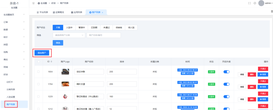Screen dimensions: 273x110
Task: Tick the checkbox for row ID 1784
Action: pyautogui.click(x=39, y=84)
